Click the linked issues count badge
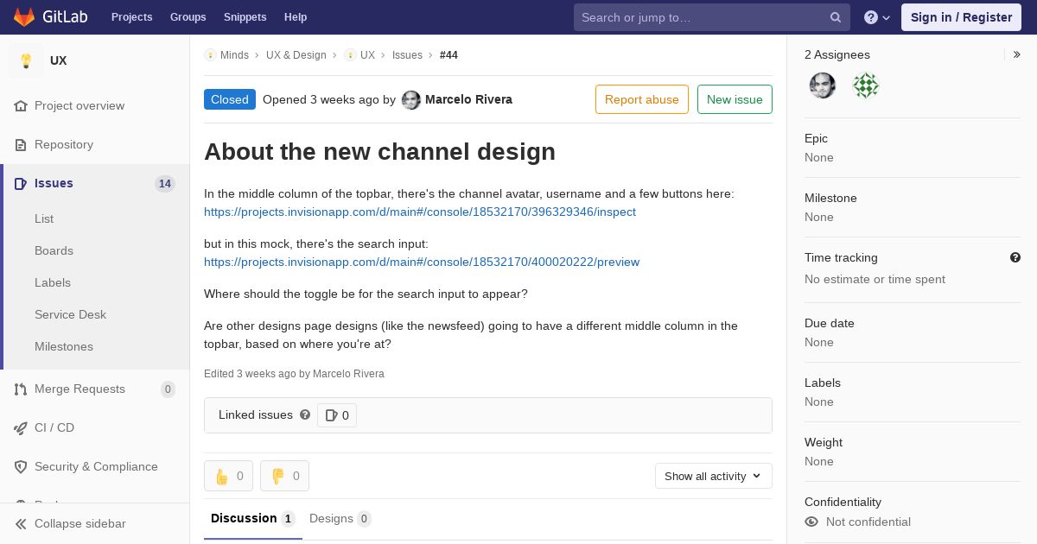The width and height of the screenshot is (1037, 544). click(337, 415)
